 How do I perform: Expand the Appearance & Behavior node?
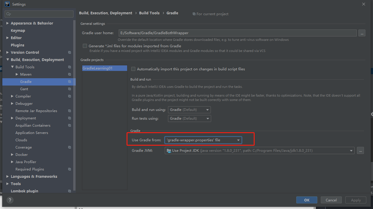tap(8, 23)
